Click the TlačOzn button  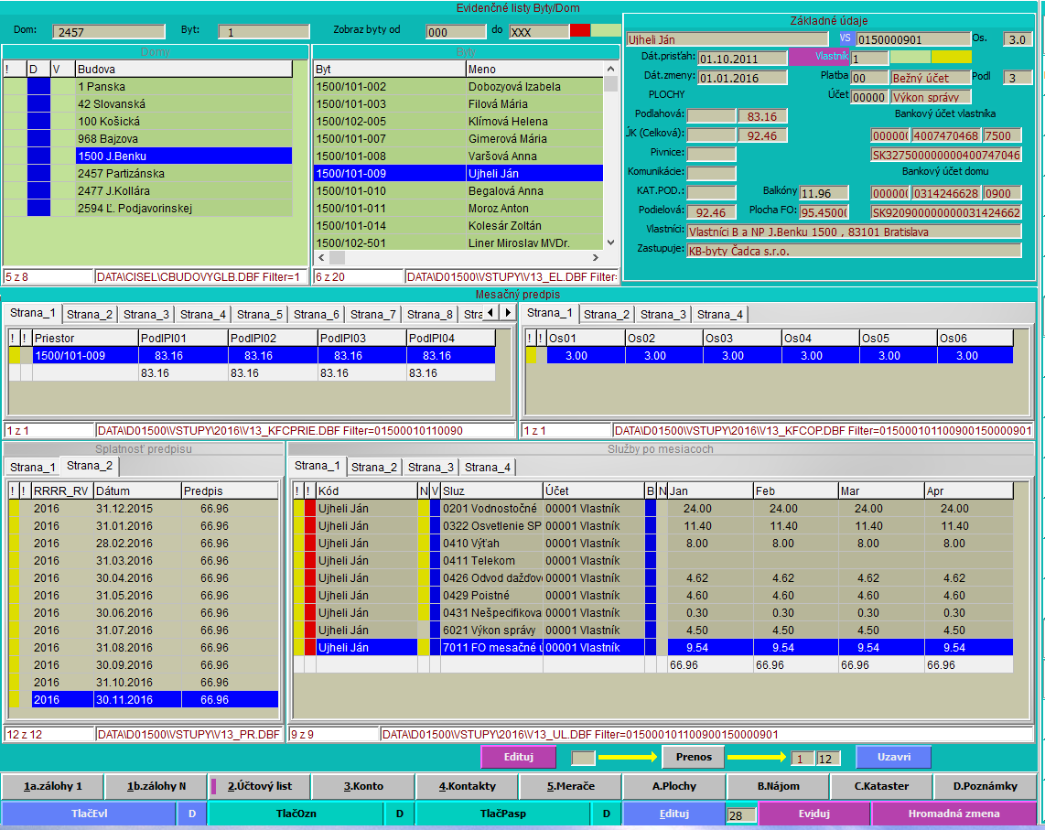coord(296,814)
